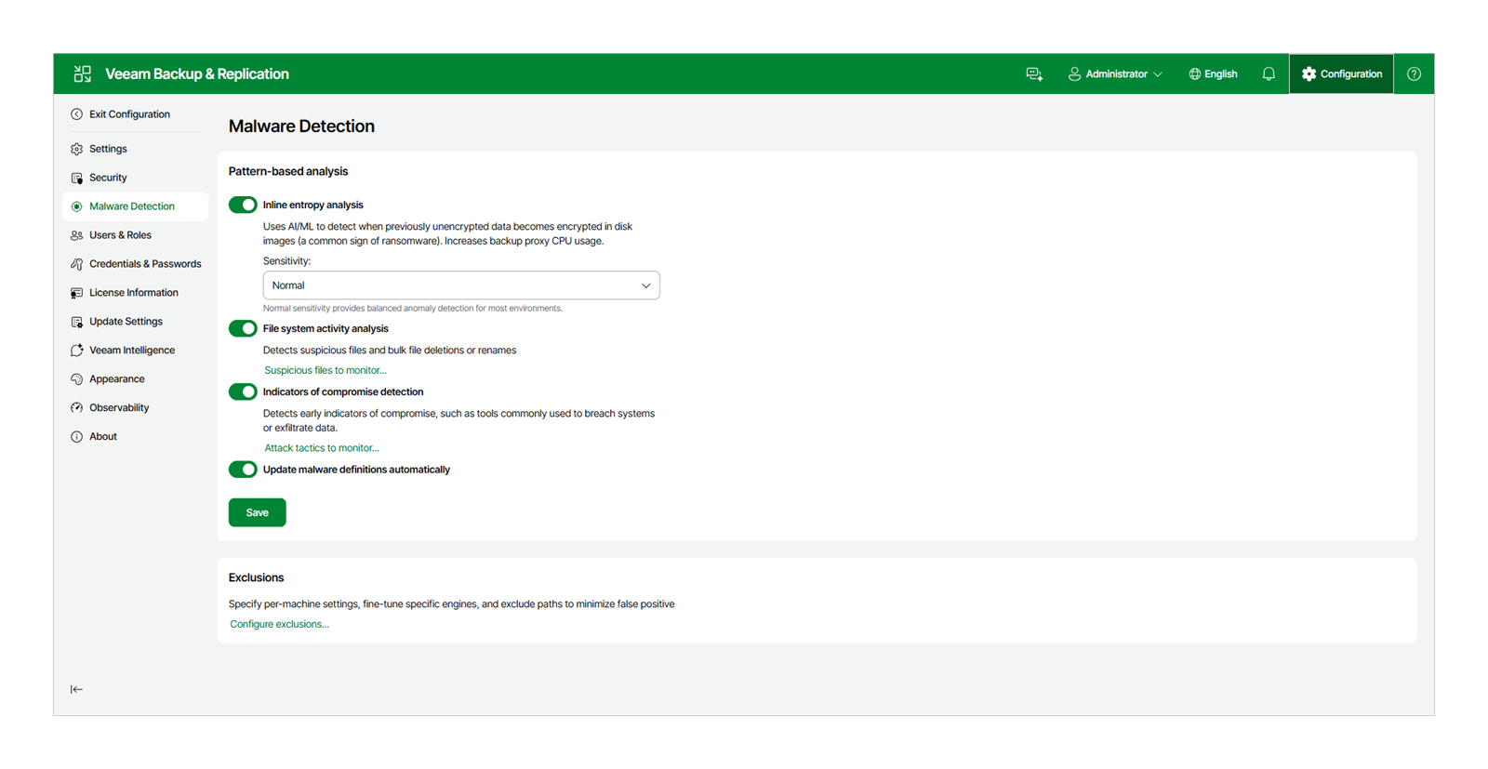Open the About page
Viewport: 1488px width, 769px height.
point(135,437)
